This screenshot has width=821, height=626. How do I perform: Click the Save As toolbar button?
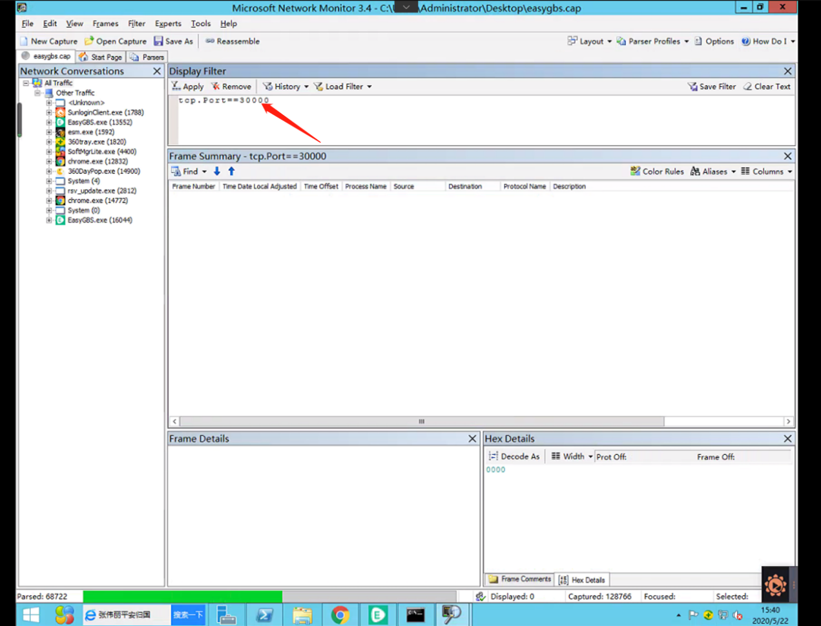click(173, 41)
